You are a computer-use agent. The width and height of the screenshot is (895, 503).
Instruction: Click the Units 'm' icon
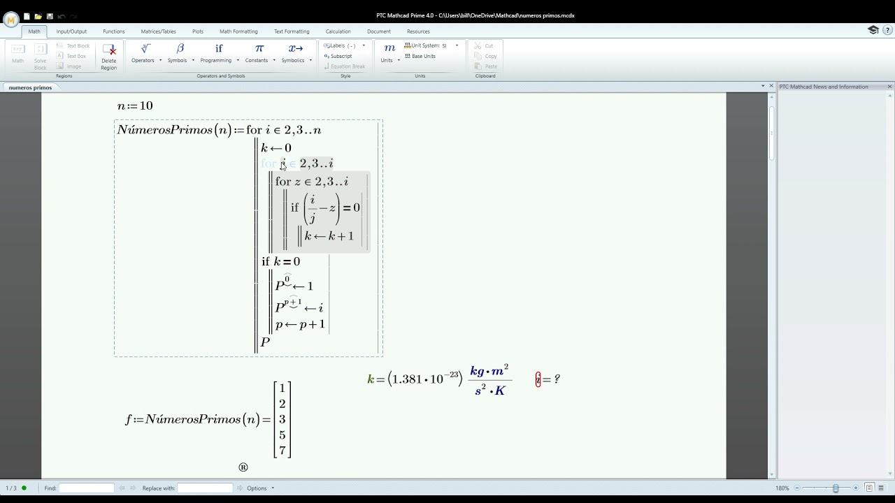[389, 48]
